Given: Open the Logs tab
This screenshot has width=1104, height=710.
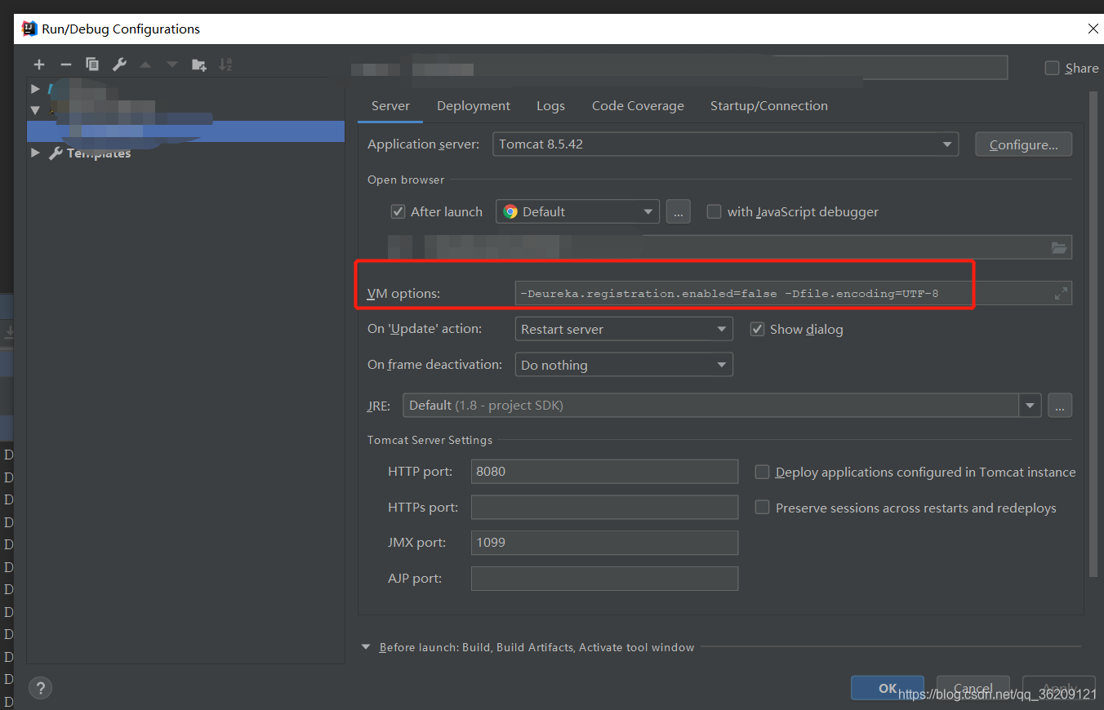Looking at the screenshot, I should pos(550,106).
